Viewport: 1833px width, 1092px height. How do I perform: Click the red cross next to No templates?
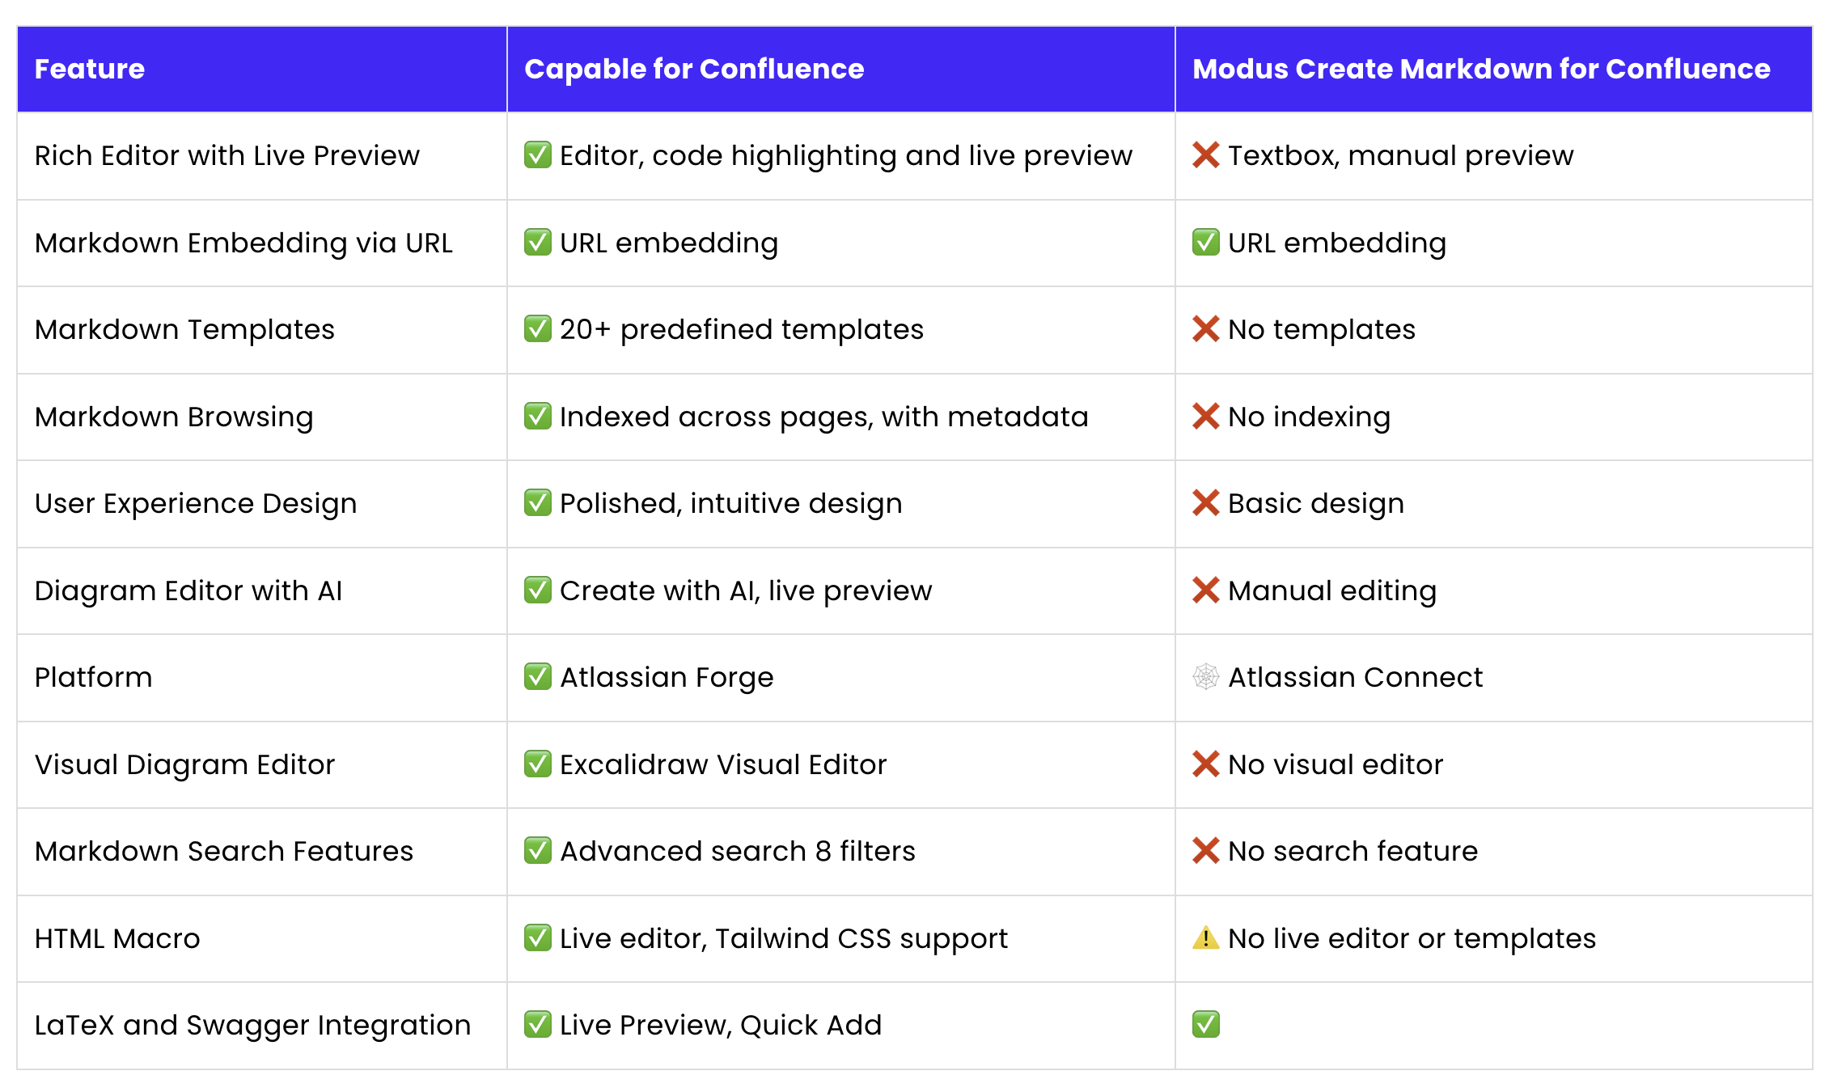pyautogui.click(x=1205, y=328)
